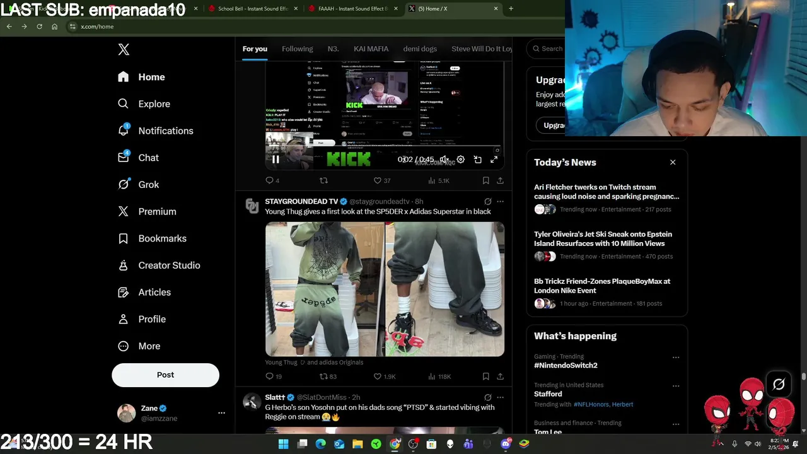Viewport: 807px width, 454px height.
Task: Share the Young Thug SP5DER post
Action: tap(500, 376)
